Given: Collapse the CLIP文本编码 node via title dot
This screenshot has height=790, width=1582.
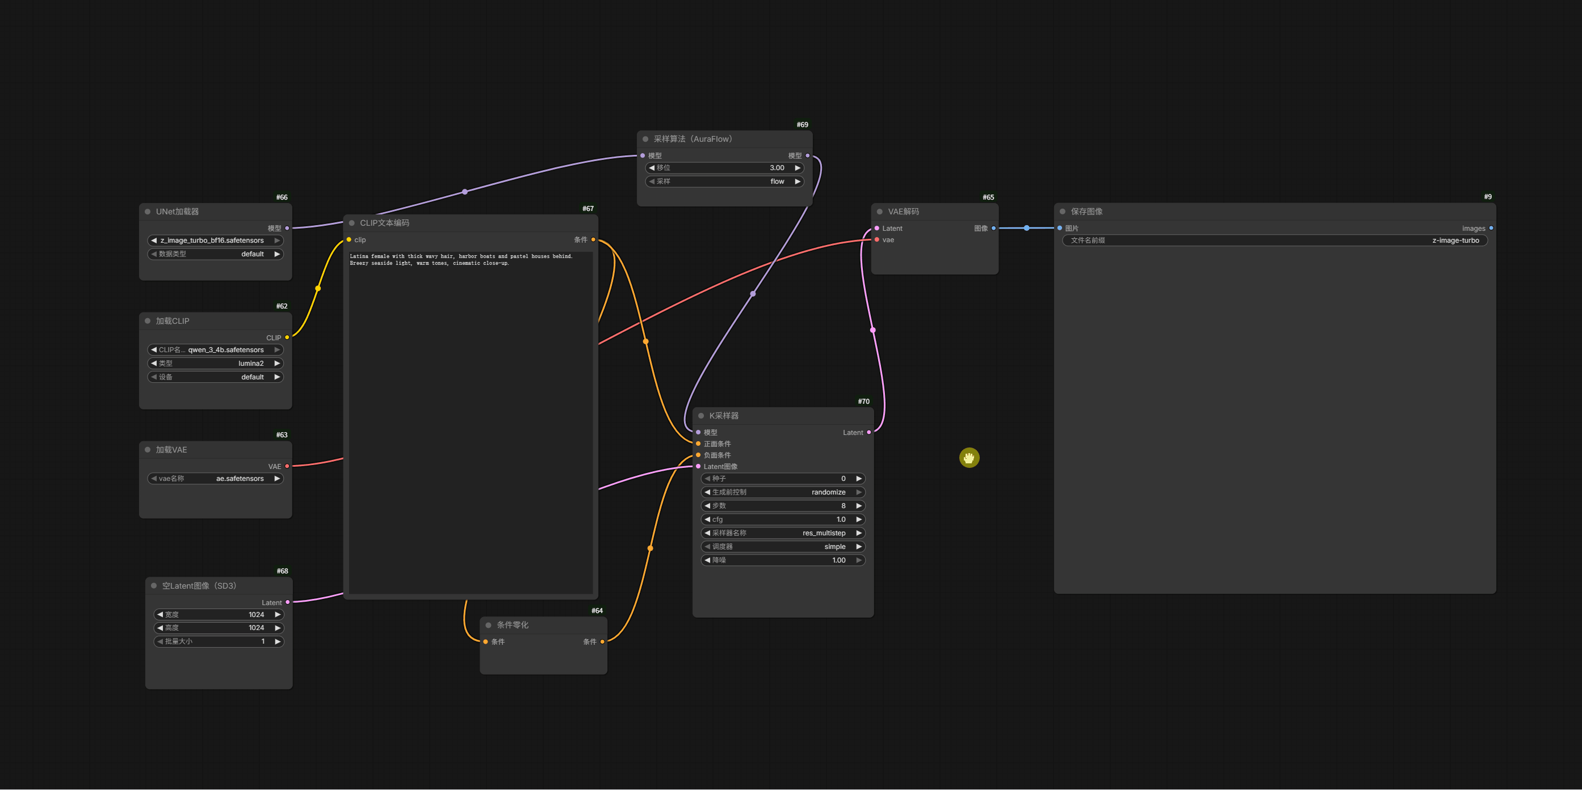Looking at the screenshot, I should [352, 223].
